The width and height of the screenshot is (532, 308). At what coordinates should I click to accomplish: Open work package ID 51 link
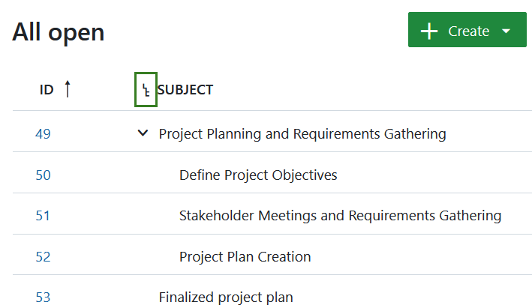(43, 216)
